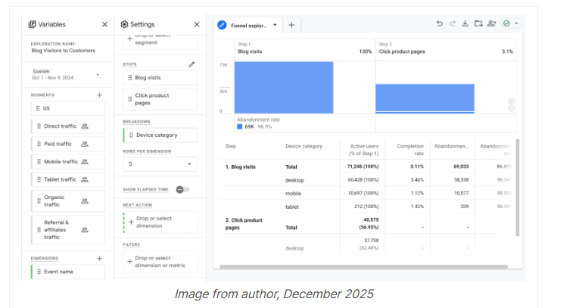This screenshot has height=308, width=576.
Task: Zoom out on the funnel chart
Action: click(512, 109)
